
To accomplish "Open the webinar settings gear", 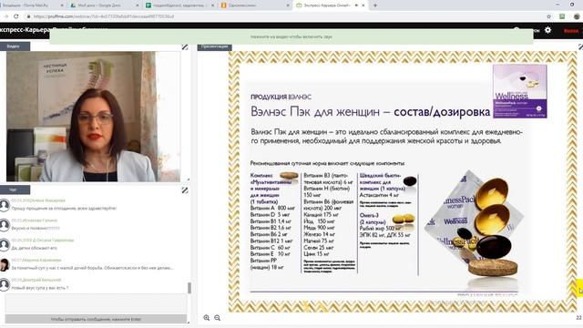I will click(x=547, y=30).
